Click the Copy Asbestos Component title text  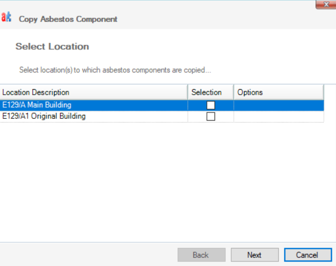(68, 19)
